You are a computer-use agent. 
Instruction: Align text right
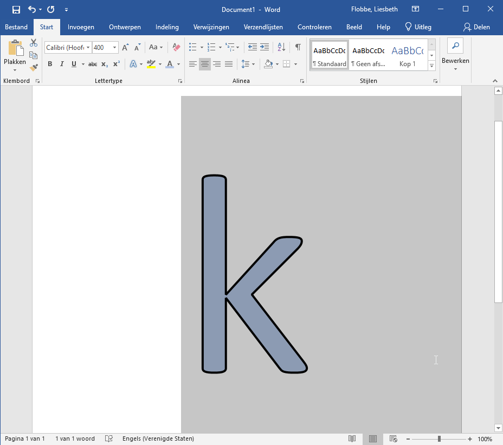(217, 64)
